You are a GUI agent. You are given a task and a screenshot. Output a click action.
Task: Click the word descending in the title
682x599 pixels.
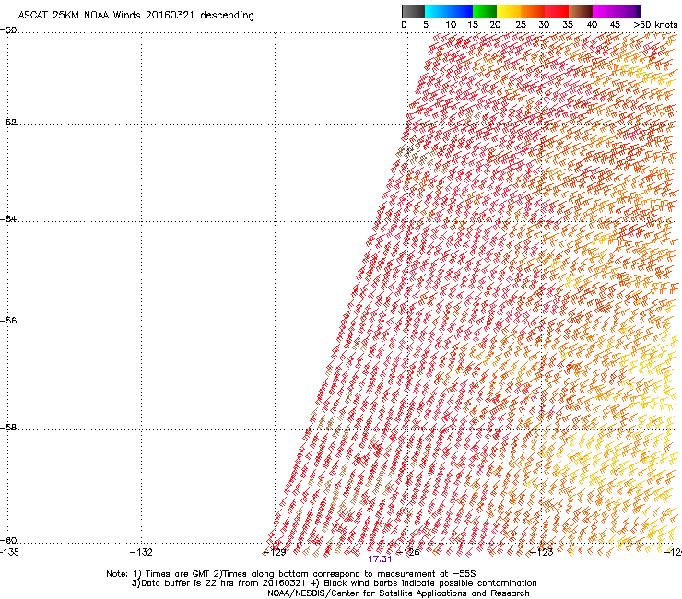click(227, 16)
